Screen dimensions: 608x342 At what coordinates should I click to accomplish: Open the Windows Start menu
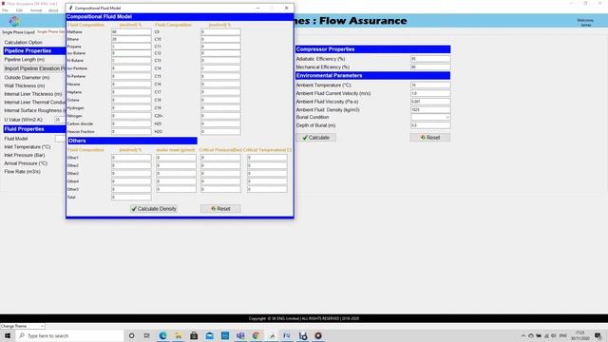tap(8, 335)
